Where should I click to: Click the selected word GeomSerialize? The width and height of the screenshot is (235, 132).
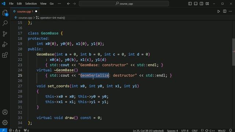[x=94, y=76]
